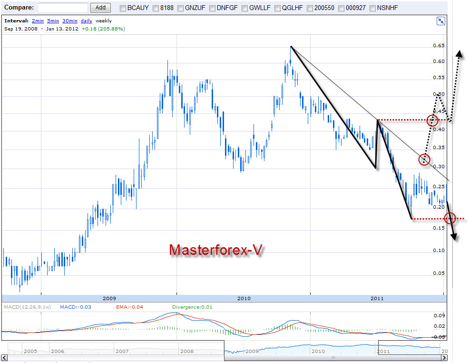The height and width of the screenshot is (363, 469).
Task: Click the 0.09 MACD axis label
Action: [440, 315]
